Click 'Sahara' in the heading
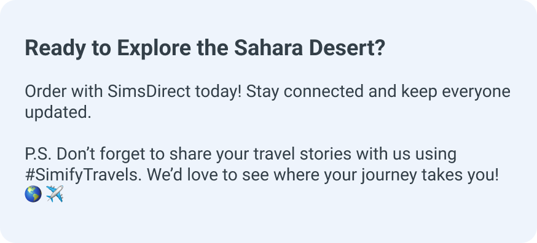This screenshot has height=243, width=537. (x=268, y=48)
